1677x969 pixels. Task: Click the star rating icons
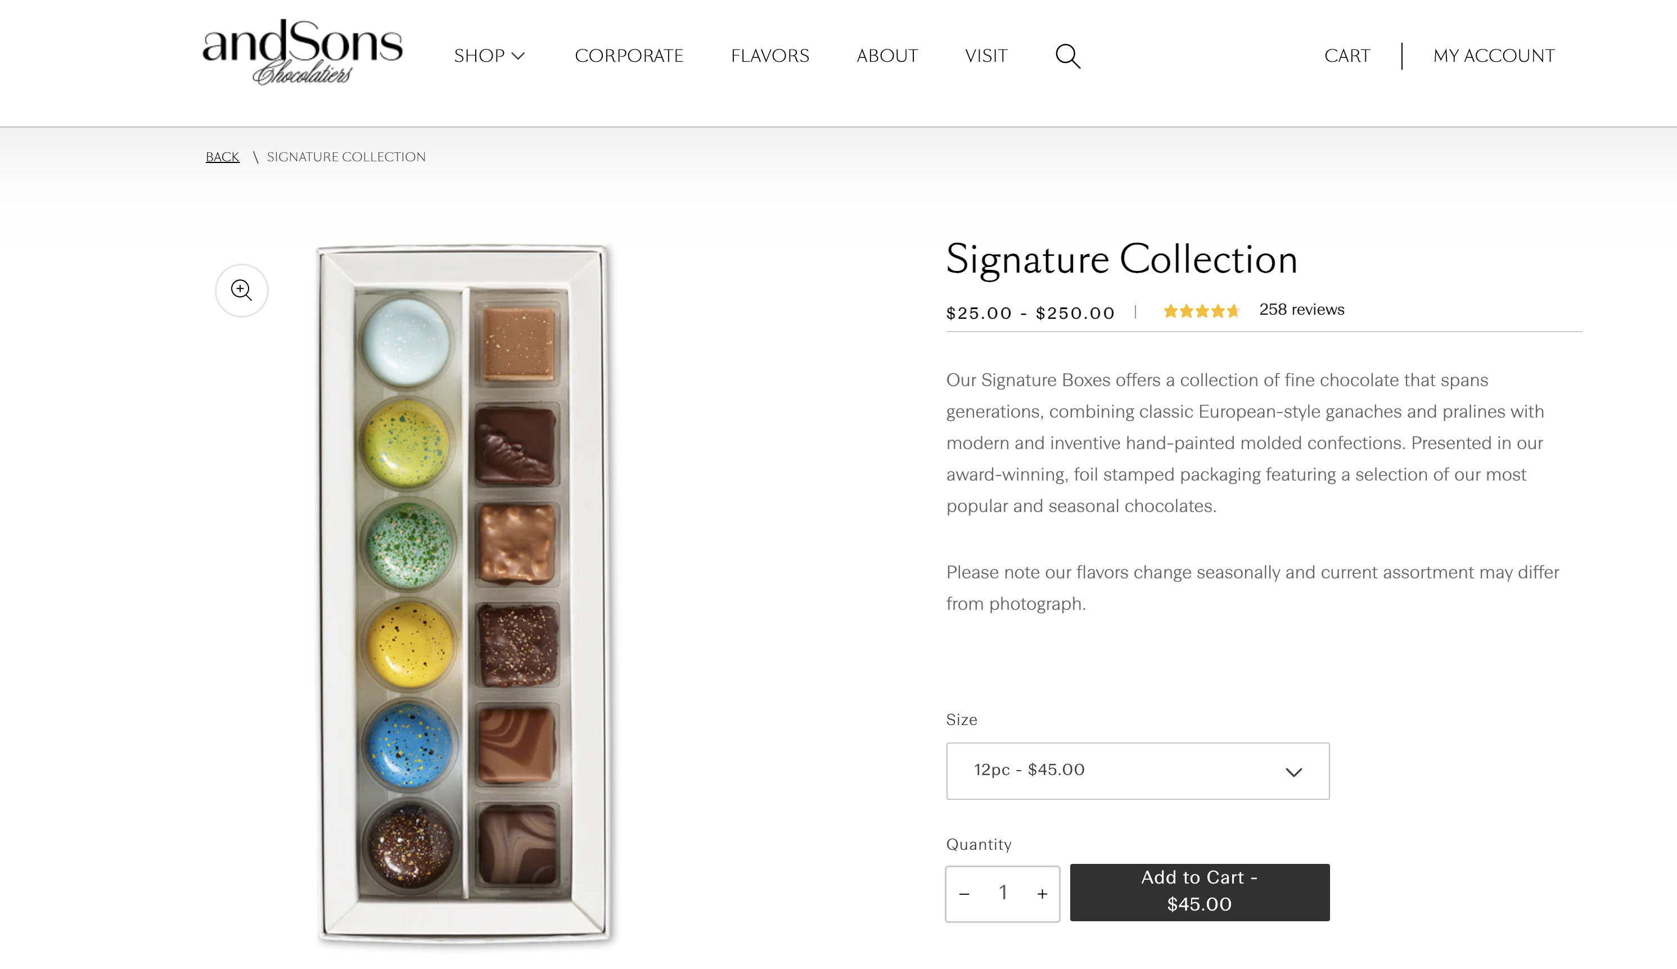click(1201, 311)
